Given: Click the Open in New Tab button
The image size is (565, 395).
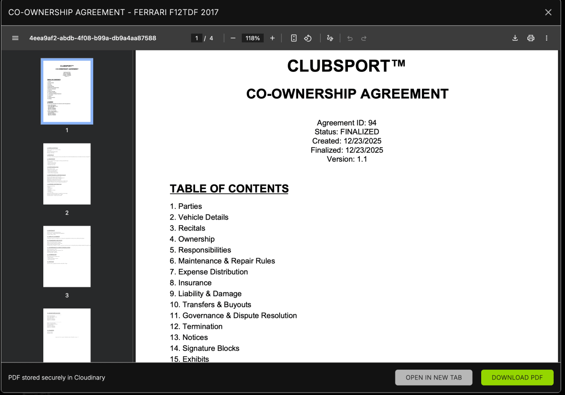Looking at the screenshot, I should [433, 378].
